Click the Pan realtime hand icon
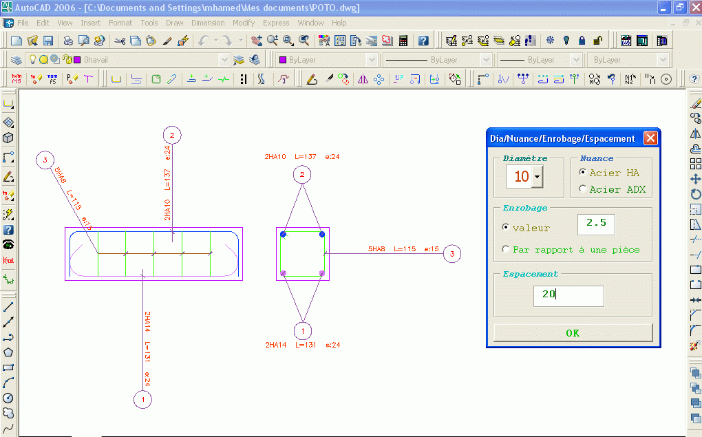Image resolution: width=702 pixels, height=437 pixels. [257, 41]
